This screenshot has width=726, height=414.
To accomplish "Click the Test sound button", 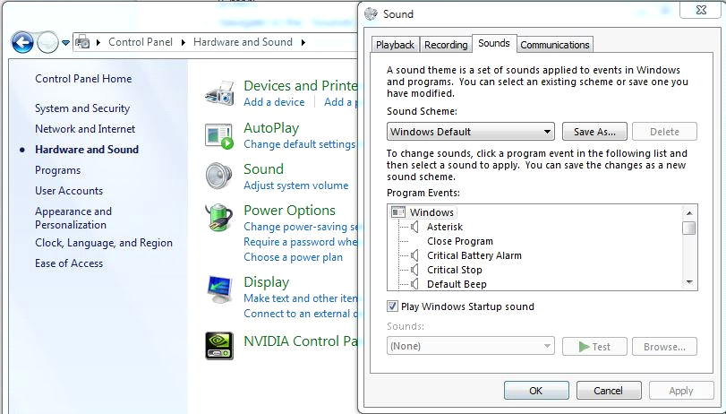I will 594,346.
